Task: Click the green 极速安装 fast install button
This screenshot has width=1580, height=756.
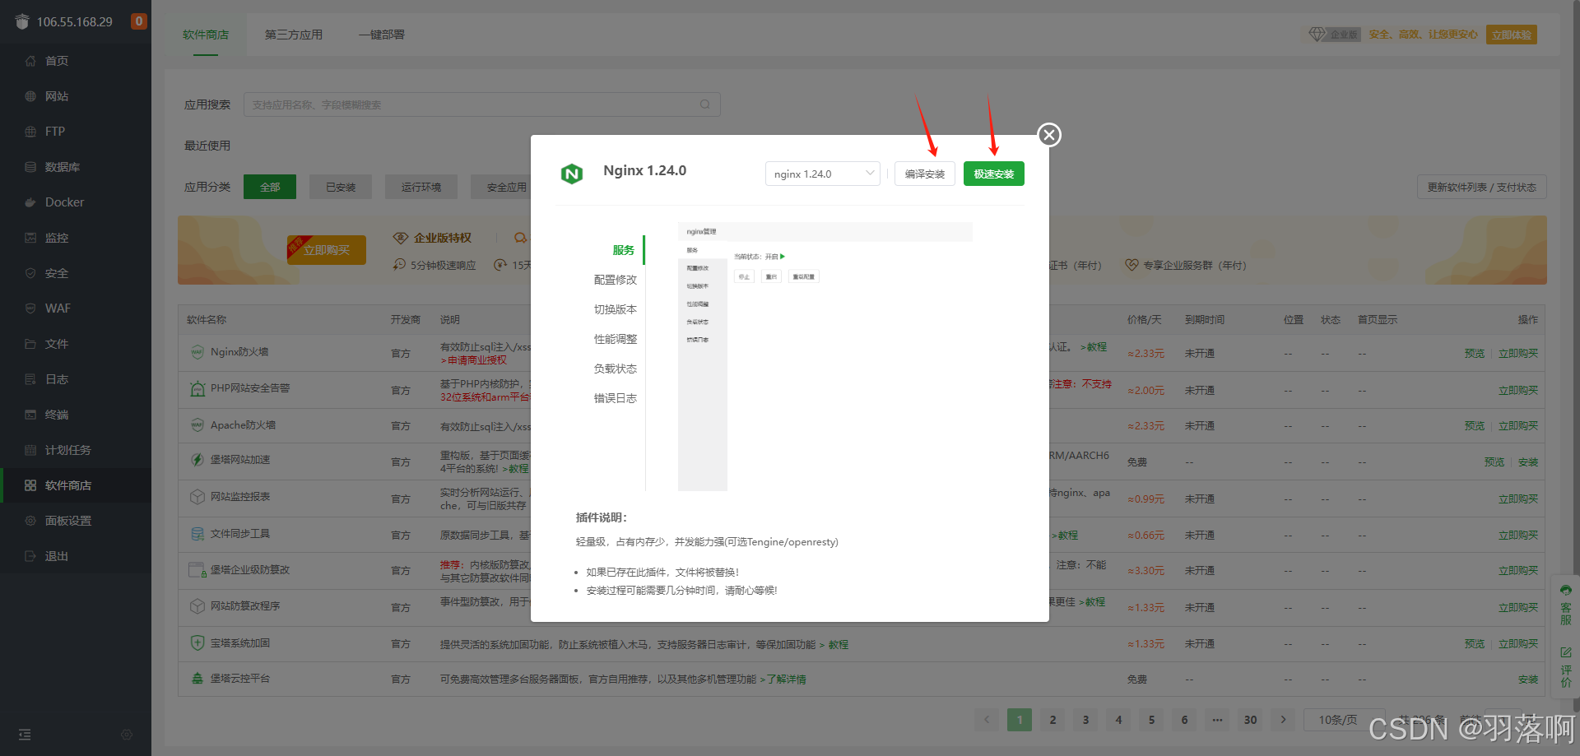Action: click(x=994, y=174)
